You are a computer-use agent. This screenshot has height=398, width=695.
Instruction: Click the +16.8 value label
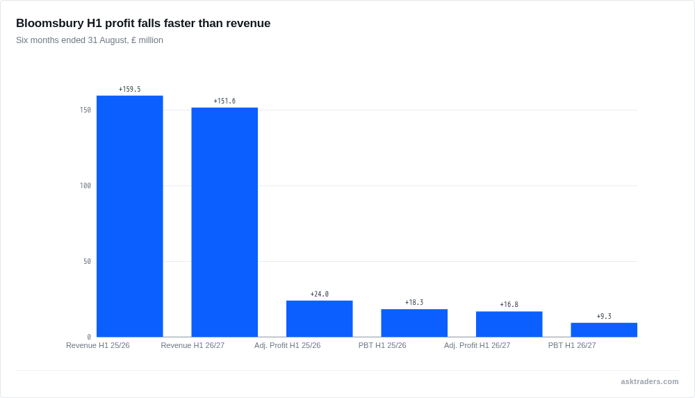[509, 305]
